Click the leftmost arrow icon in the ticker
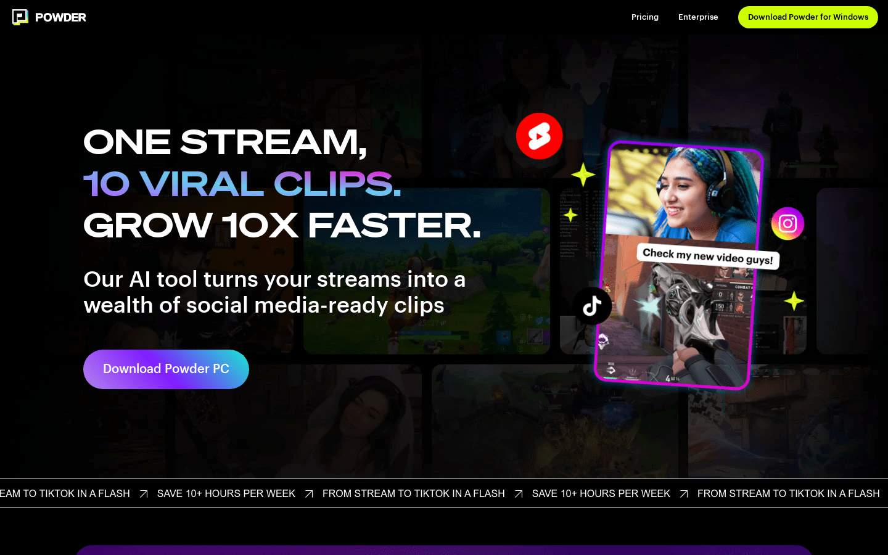Viewport: 888px width, 555px height. click(x=144, y=494)
